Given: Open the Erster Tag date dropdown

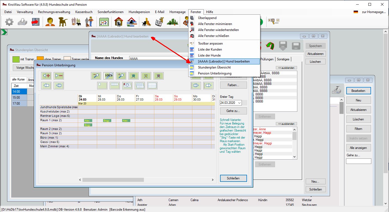Looking at the screenshot, I should pos(239,103).
